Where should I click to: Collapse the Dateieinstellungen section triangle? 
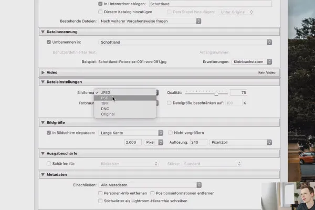tap(43, 82)
